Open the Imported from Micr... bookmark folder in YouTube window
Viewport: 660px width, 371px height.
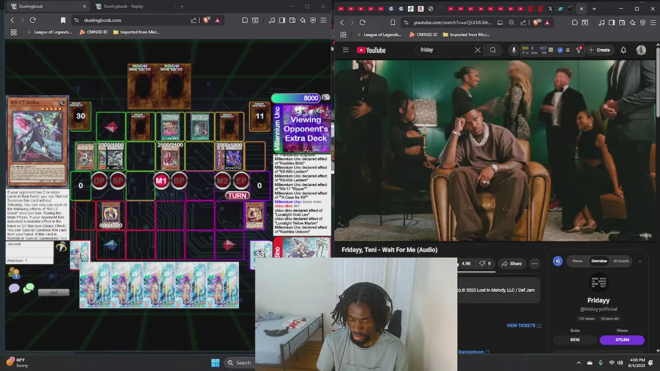click(465, 35)
